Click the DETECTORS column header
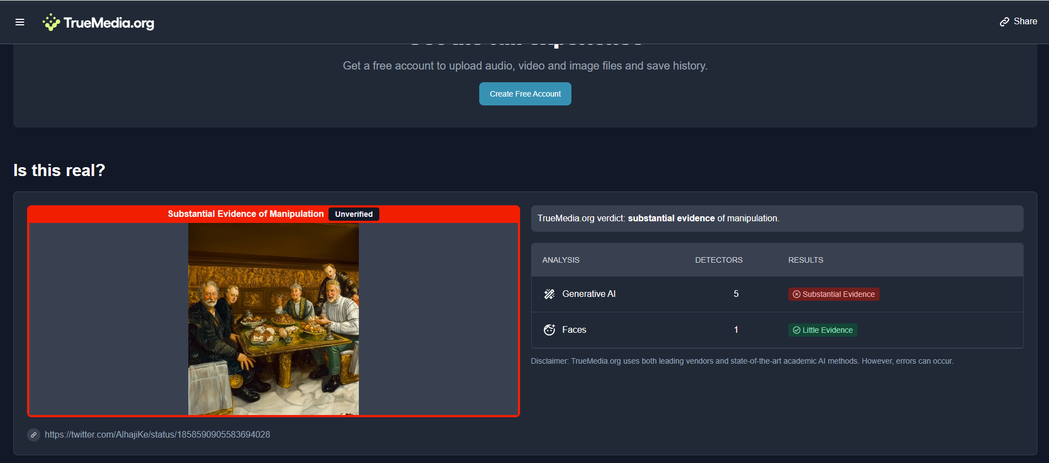 [x=718, y=260]
